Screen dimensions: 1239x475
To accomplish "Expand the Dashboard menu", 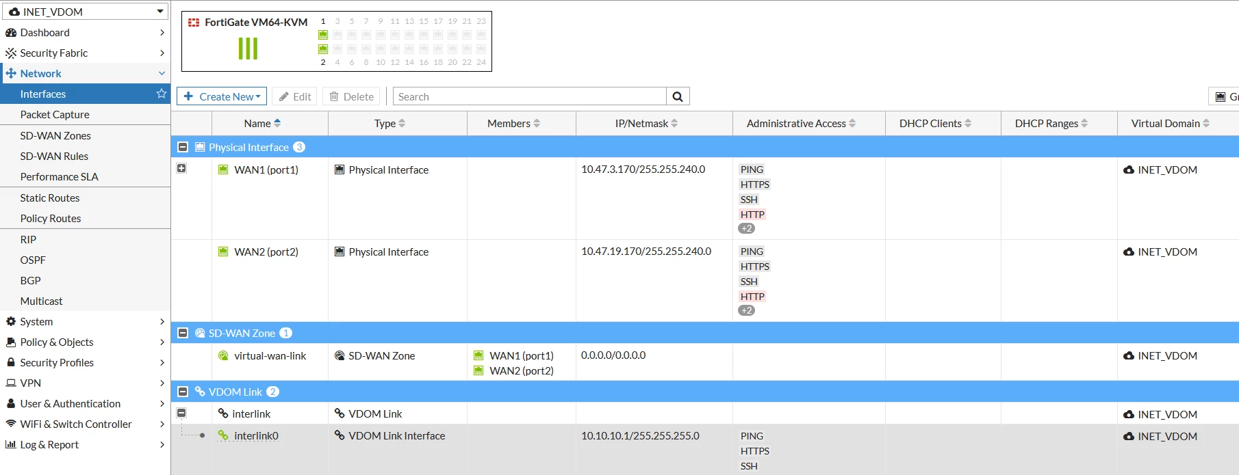I will click(x=85, y=32).
